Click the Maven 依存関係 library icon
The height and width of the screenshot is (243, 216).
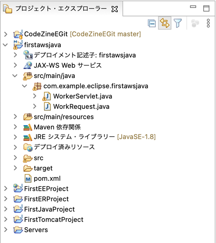(x=28, y=127)
